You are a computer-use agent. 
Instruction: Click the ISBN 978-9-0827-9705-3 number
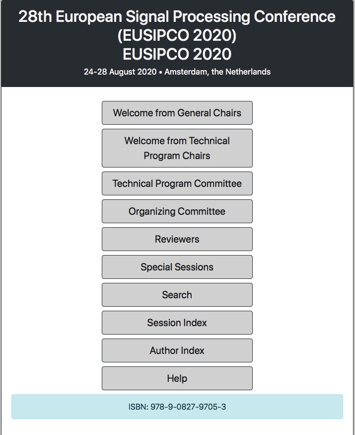pos(188,407)
